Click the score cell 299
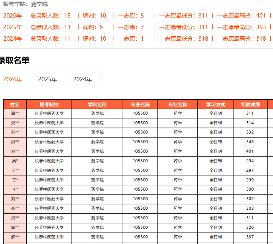This screenshot has width=273, height=244. pos(250,180)
